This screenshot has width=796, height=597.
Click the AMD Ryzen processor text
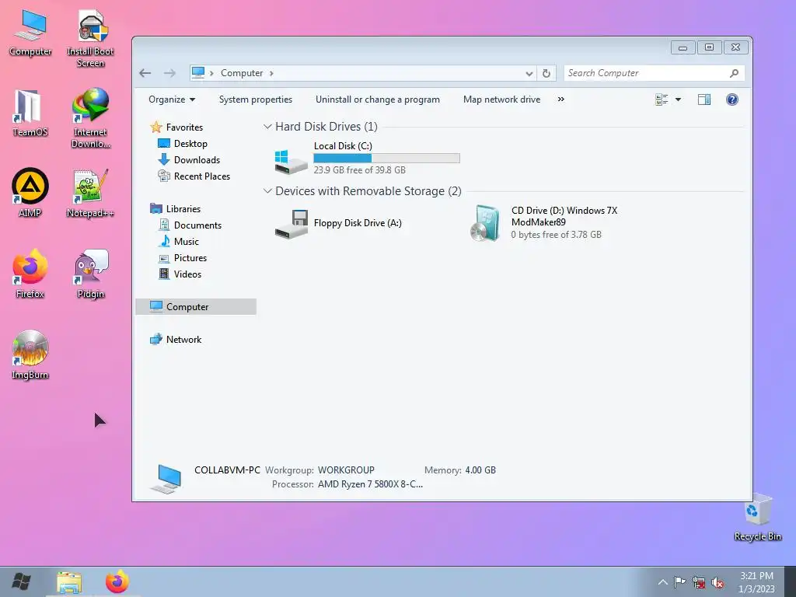coord(370,484)
